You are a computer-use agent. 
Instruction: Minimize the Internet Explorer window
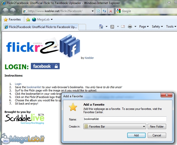click(x=169, y=2)
